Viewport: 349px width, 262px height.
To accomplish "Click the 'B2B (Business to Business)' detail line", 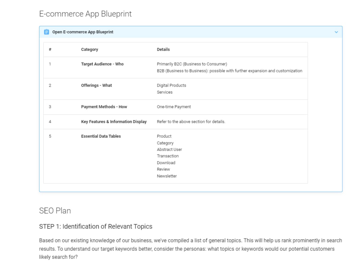I will (230, 71).
